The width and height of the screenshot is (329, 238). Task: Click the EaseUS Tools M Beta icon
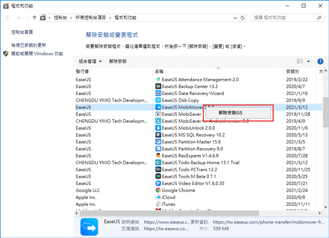click(158, 176)
